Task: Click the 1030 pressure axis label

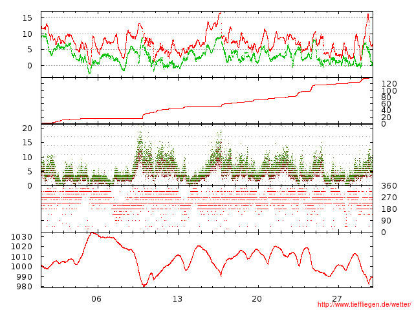Action: pyautogui.click(x=21, y=237)
